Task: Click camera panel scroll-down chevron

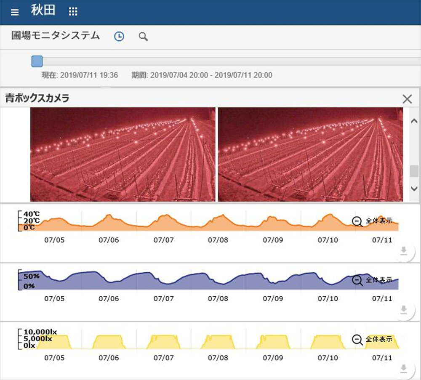Action: tap(414, 189)
